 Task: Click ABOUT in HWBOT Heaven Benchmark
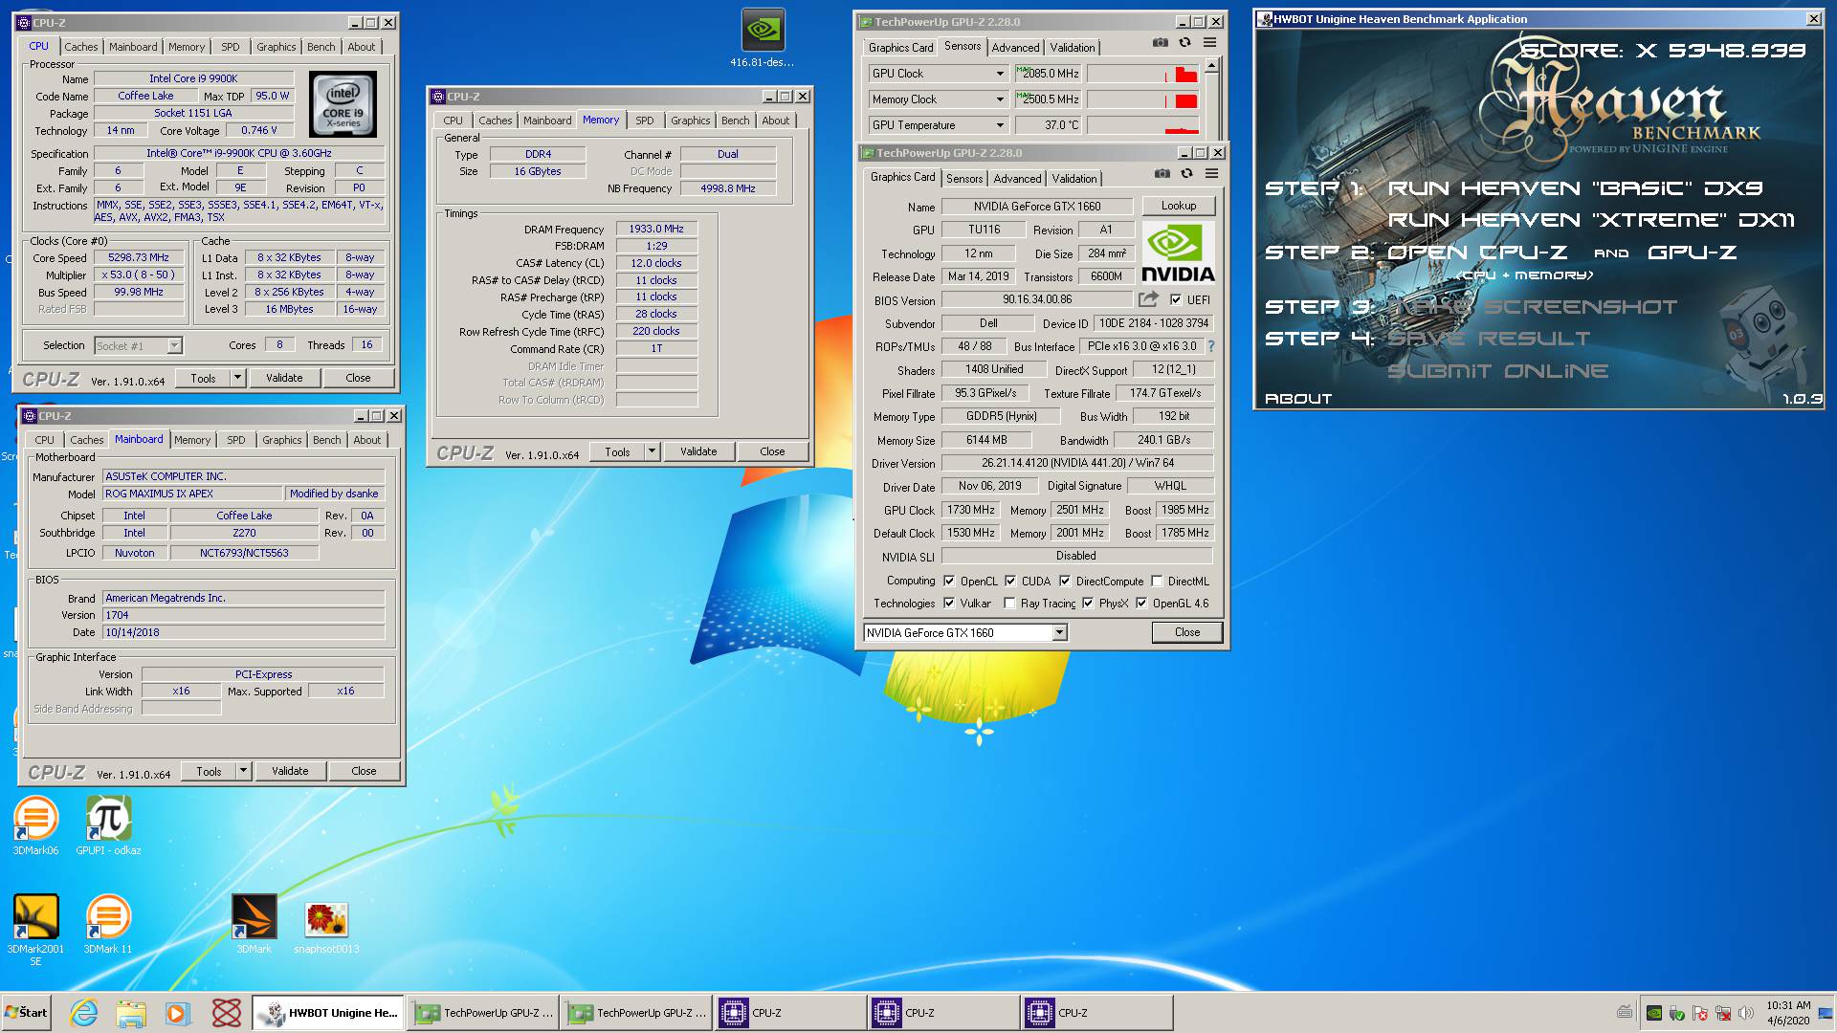click(x=1298, y=399)
